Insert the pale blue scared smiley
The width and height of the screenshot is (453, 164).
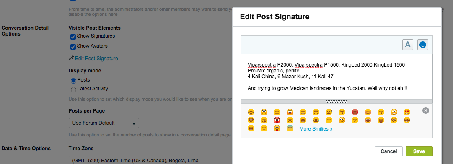(x=290, y=128)
